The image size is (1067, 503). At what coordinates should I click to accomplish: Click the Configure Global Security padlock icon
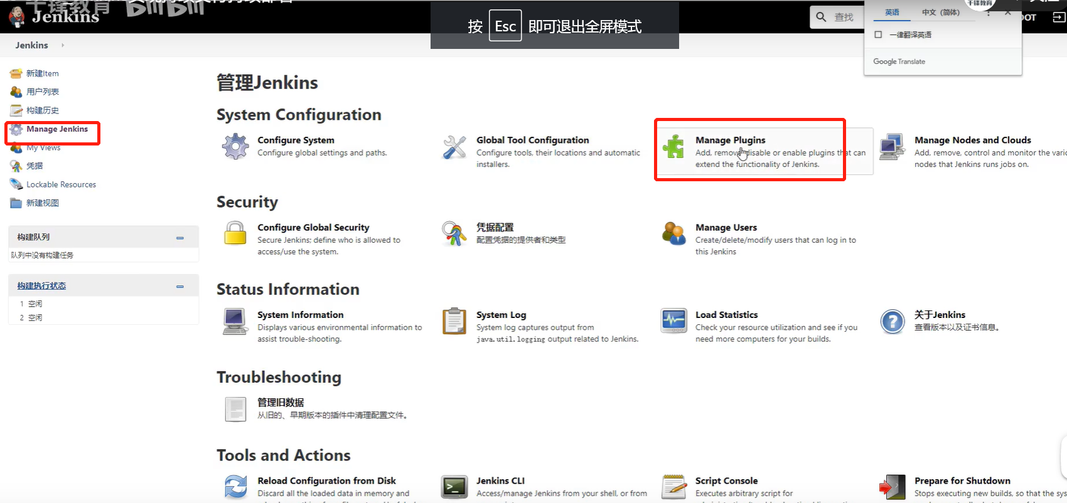click(x=235, y=233)
